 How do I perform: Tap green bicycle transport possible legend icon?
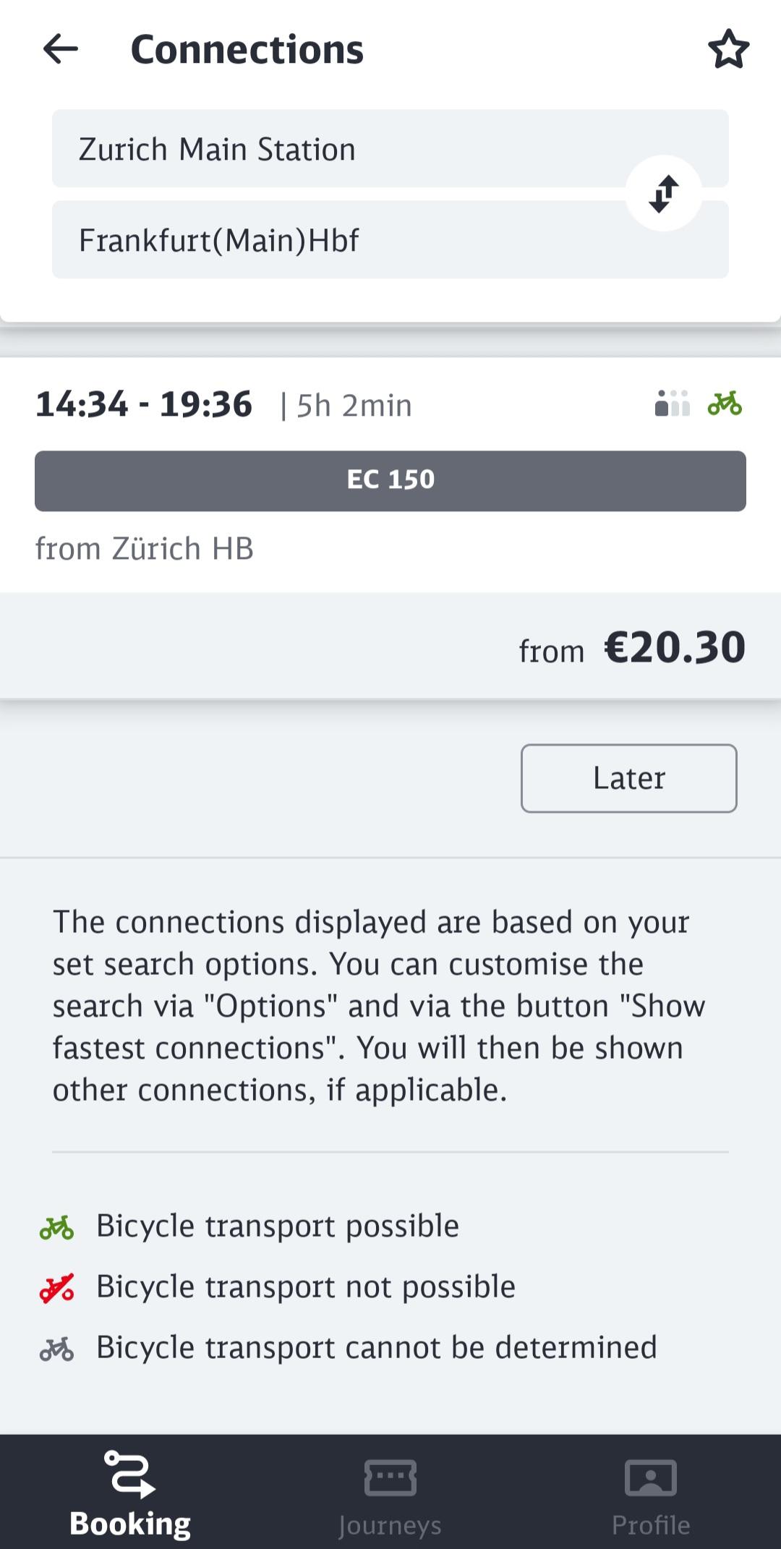point(56,1227)
